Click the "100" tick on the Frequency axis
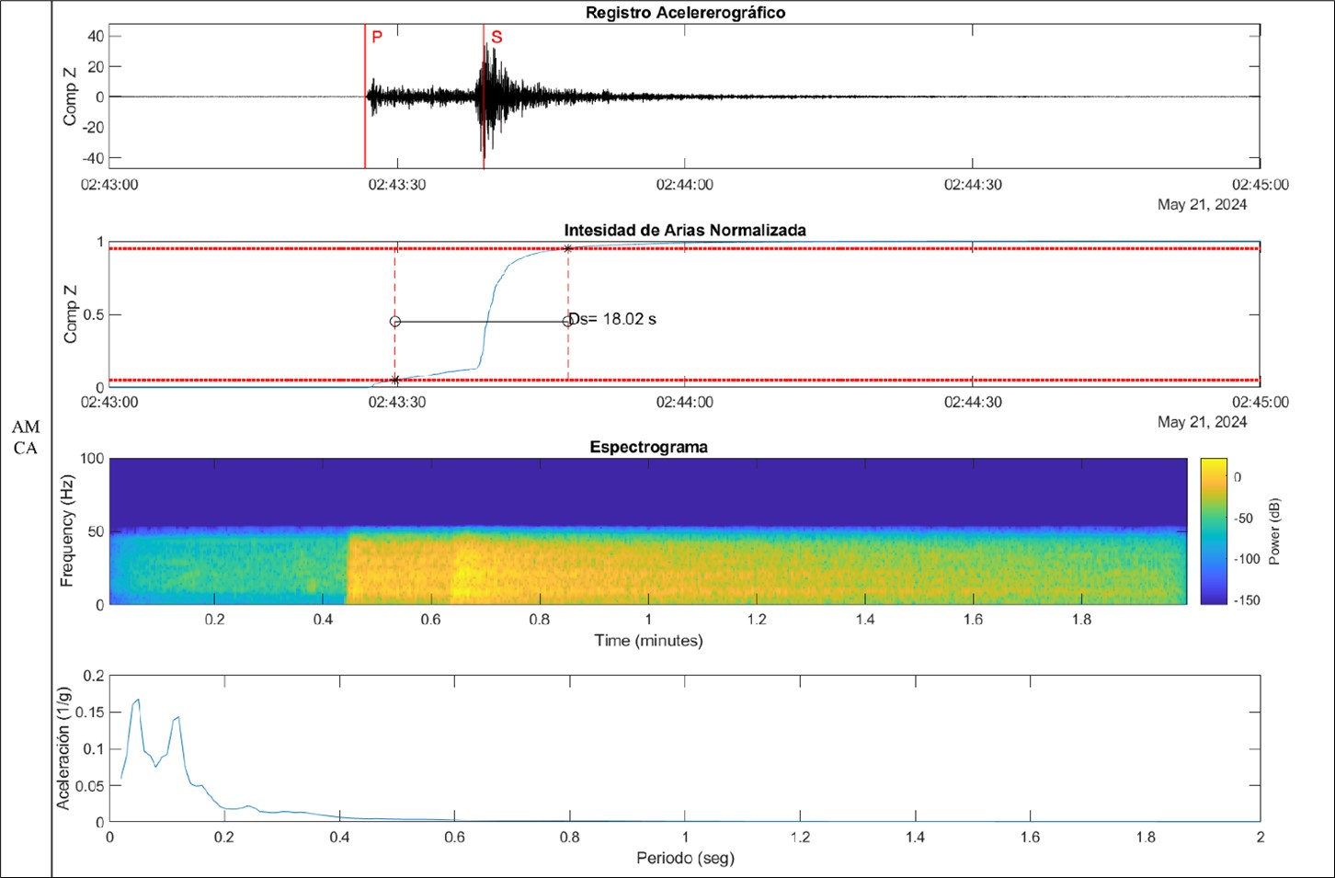1335x878 pixels. click(92, 459)
